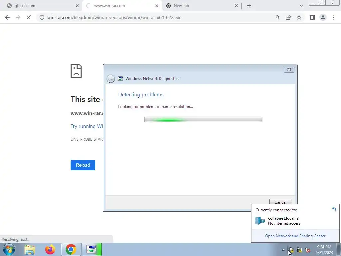Click the blue Reload button
Screen dimensions: 341x256
(x=83, y=165)
